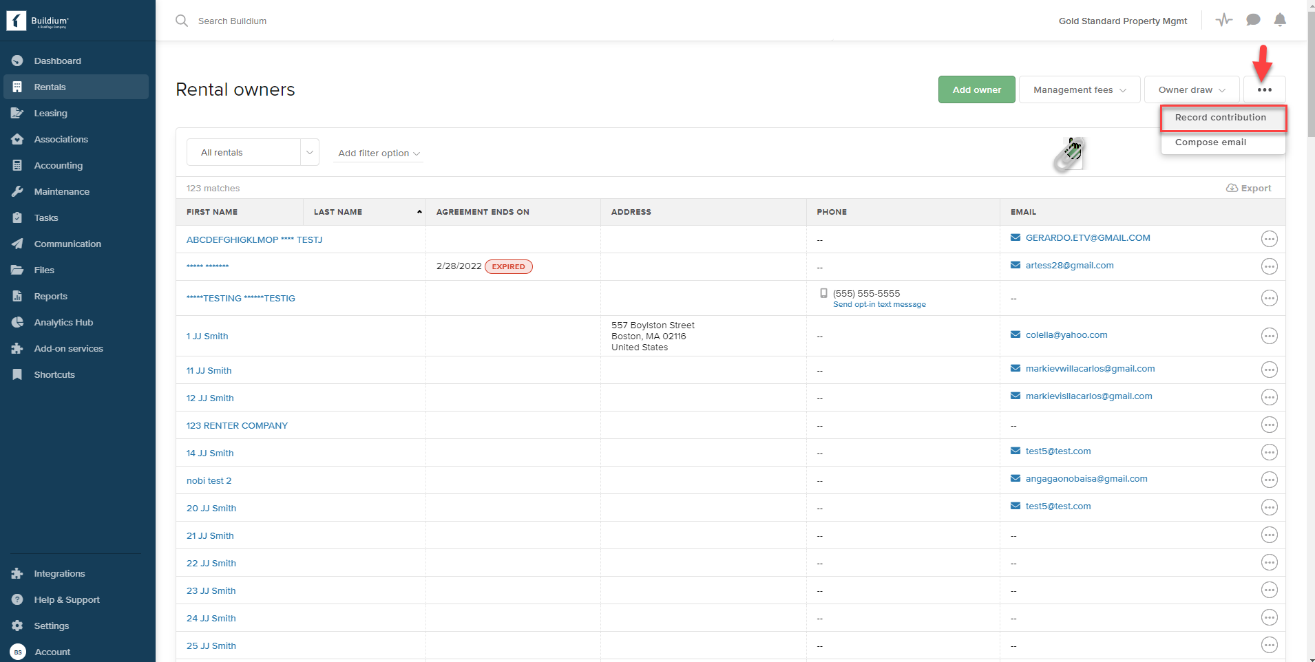Open email markievwillacarlos@gmail.com
1315x662 pixels.
pyautogui.click(x=1090, y=369)
